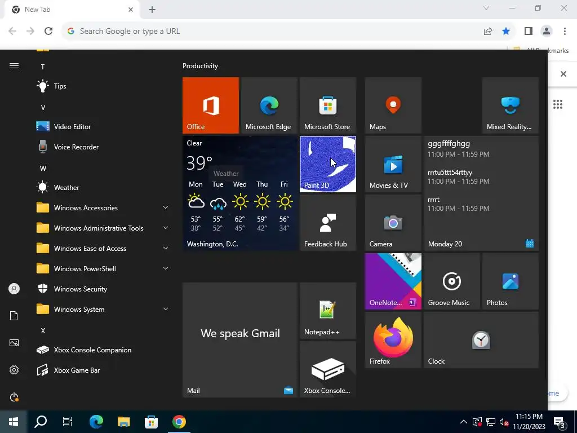This screenshot has width=577, height=433.
Task: Open the Feedback Hub tile
Action: click(x=328, y=223)
